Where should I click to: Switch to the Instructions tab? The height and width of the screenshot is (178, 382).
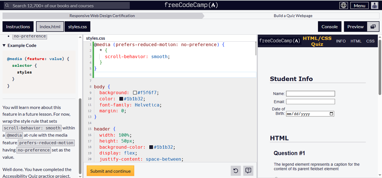click(18, 27)
